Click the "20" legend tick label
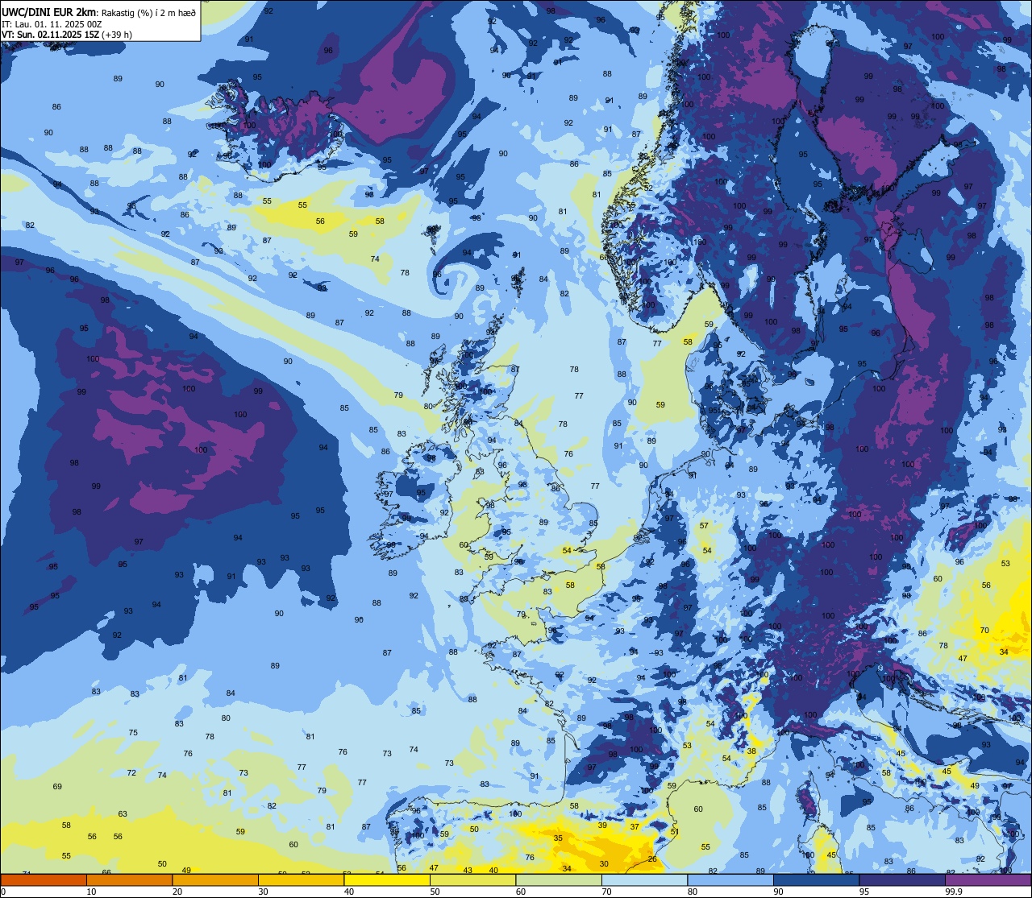This screenshot has height=898, width=1032. pos(177,892)
